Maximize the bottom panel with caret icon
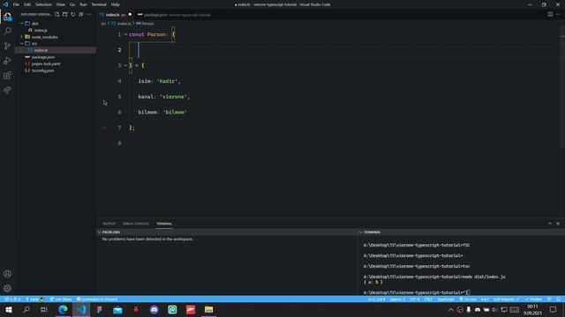This screenshot has height=317, width=565. pos(550,224)
